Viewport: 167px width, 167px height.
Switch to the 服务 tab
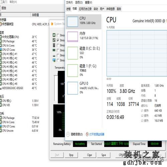pos(119,9)
